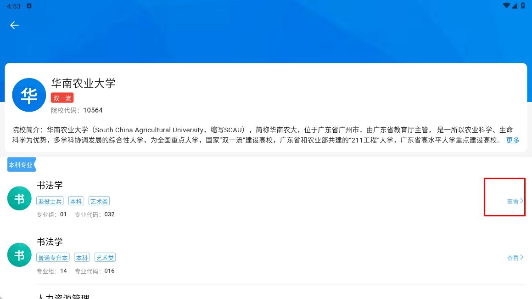The height and width of the screenshot is (299, 532).
Task: Tap the notification icon beside the clock
Action: [29, 6]
